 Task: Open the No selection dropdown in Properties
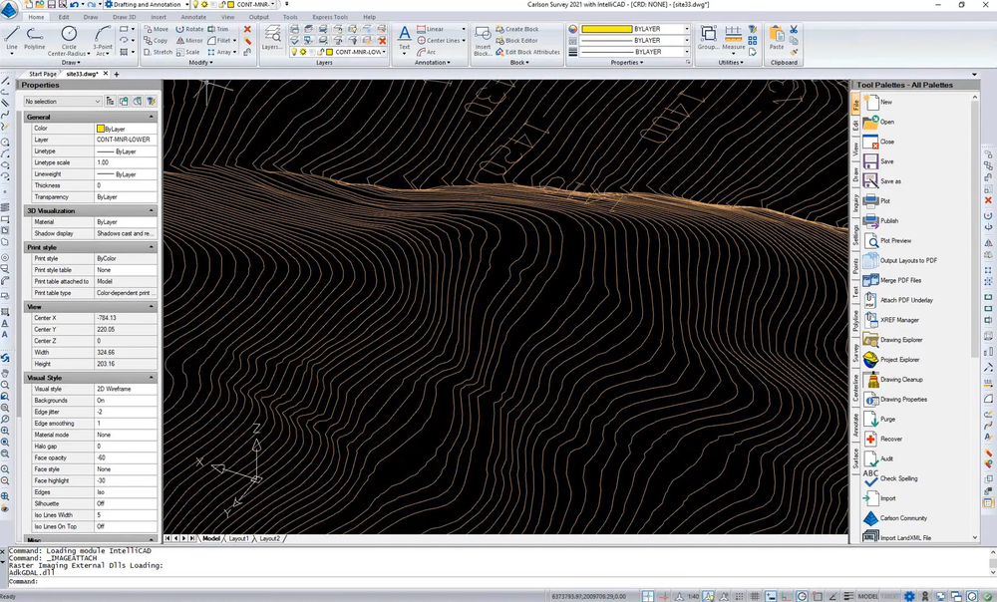coord(60,101)
